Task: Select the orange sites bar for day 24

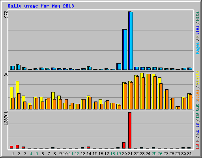Action: coord(149,92)
